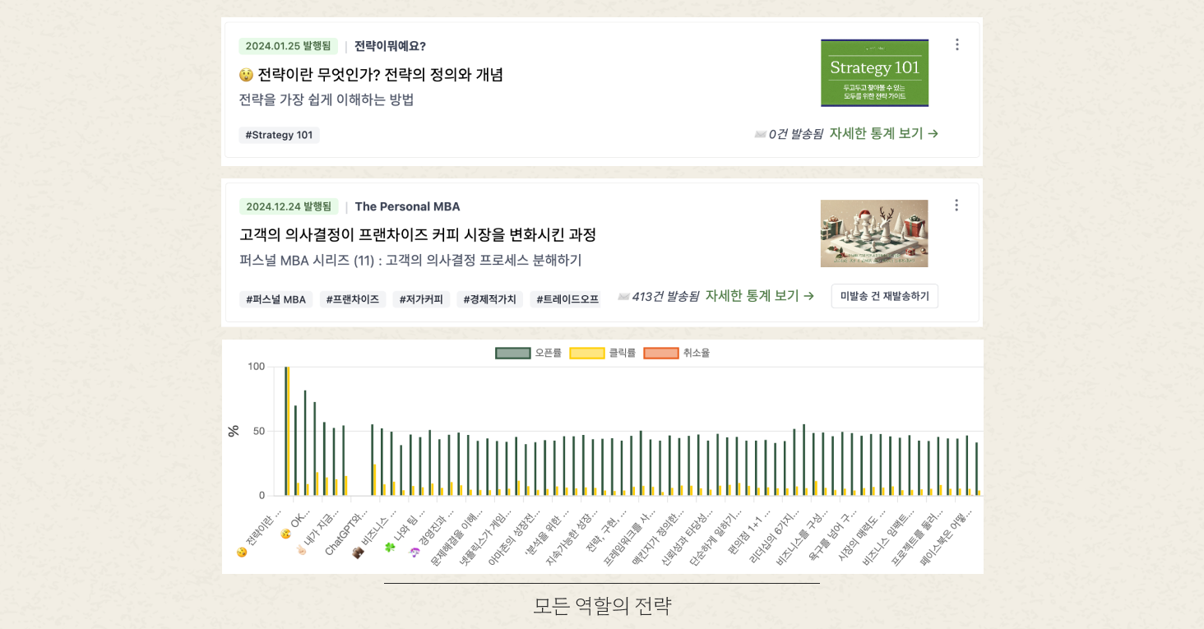
Task: Click the musical-note emoji under the 나와 팀 label
Action: coord(414,553)
